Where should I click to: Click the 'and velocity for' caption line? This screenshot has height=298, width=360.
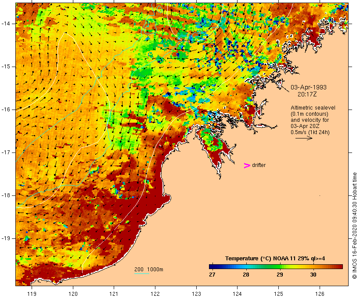coord(310,120)
